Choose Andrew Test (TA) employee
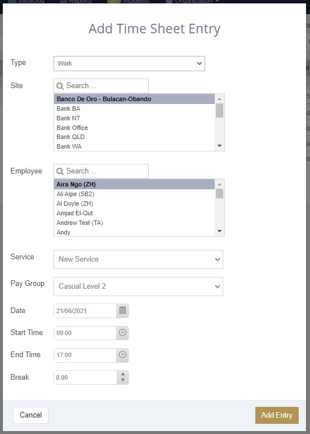Image resolution: width=310 pixels, height=434 pixels. point(80,223)
